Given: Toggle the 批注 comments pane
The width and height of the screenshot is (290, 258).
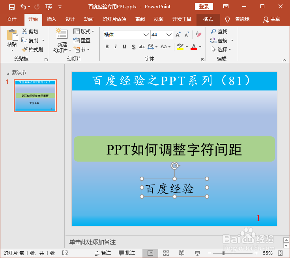Looking at the screenshot, I should tap(127, 253).
